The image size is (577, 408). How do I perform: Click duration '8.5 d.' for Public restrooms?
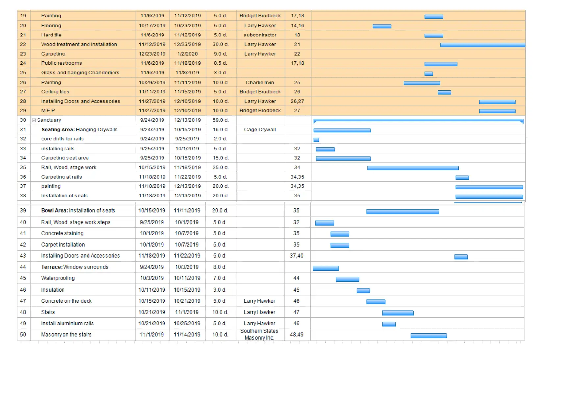coord(220,63)
